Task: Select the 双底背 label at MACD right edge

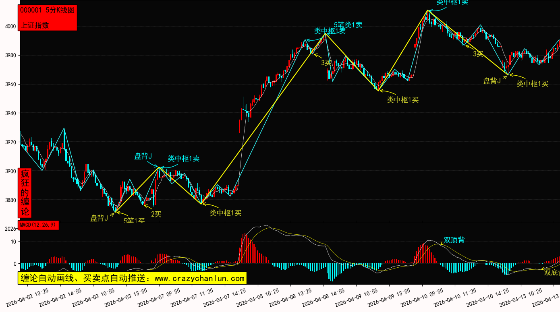Action: pos(552,273)
